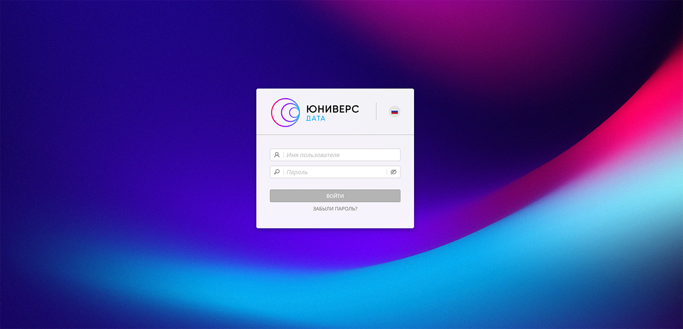The image size is (683, 329).
Task: Click empty card space below forgot-password link
Action: pyautogui.click(x=335, y=220)
